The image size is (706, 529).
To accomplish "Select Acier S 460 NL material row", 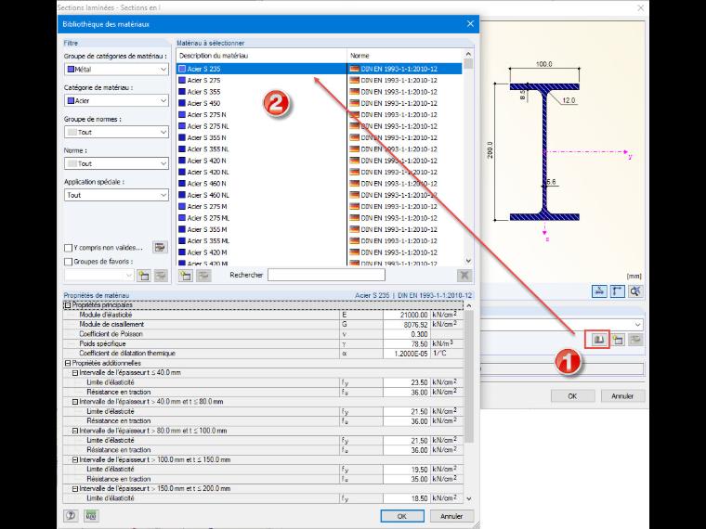I will [x=320, y=195].
